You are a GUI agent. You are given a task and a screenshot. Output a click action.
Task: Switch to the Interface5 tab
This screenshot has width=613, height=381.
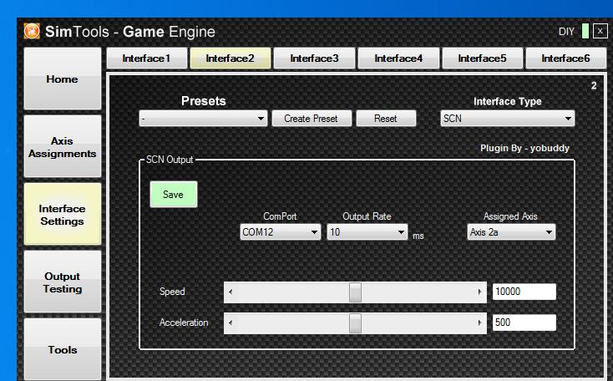[482, 58]
